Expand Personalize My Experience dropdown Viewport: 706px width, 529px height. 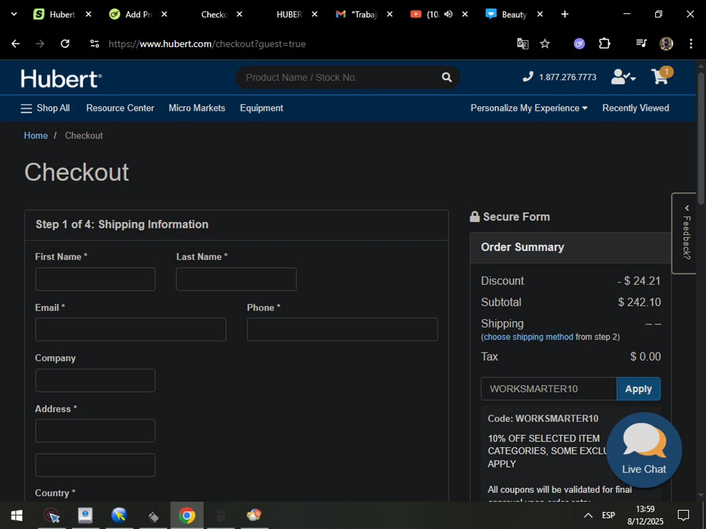pyautogui.click(x=529, y=108)
